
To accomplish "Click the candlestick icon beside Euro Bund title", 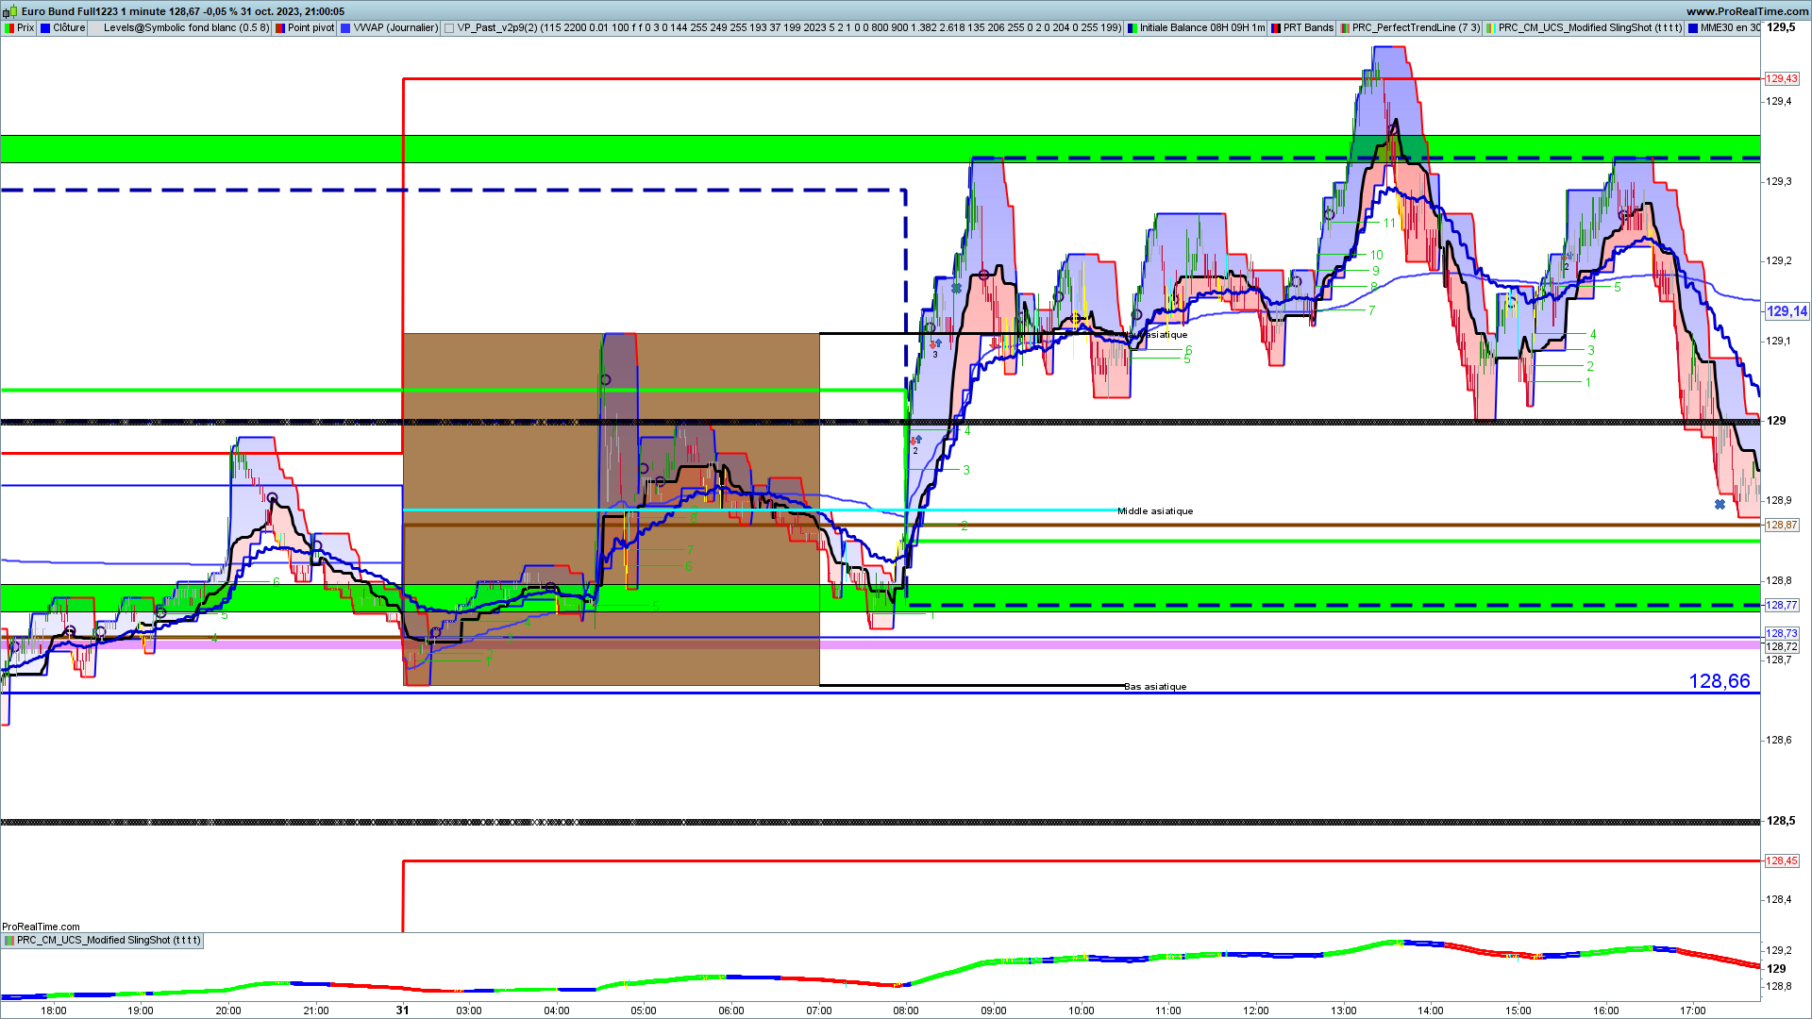I will [x=10, y=11].
